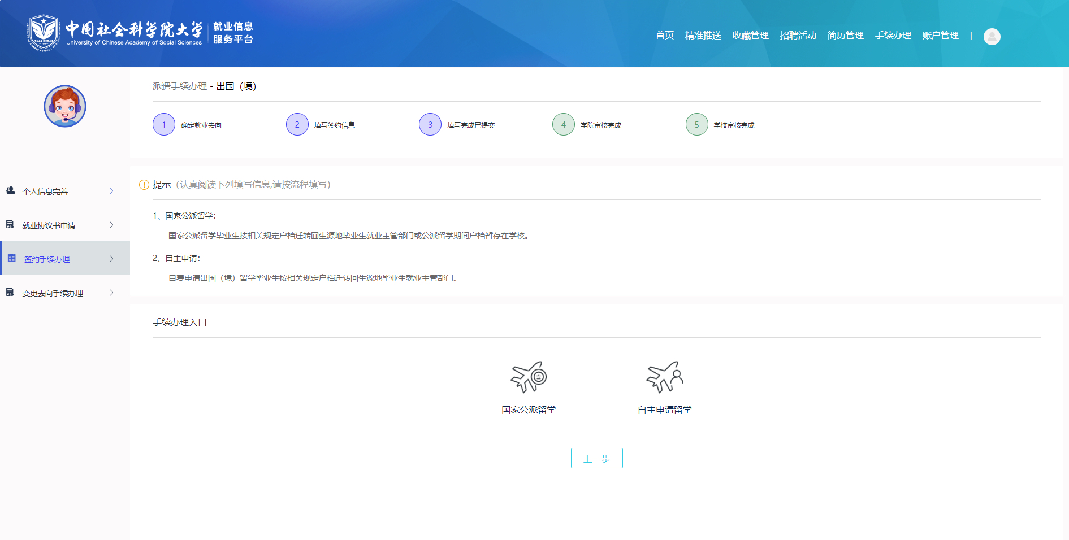
Task: Click the cartoon assistant avatar in sidebar
Action: coord(65,106)
